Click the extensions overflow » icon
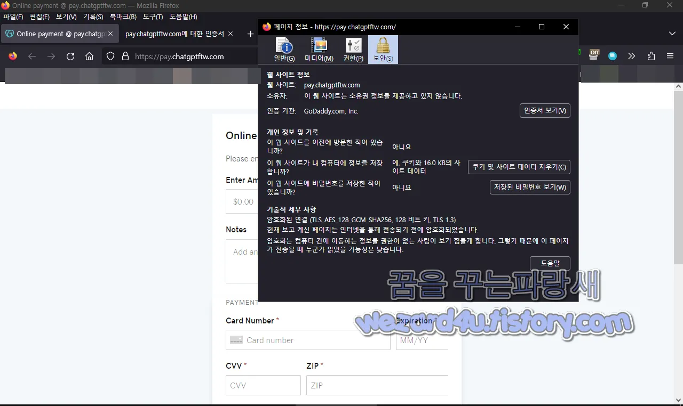This screenshot has width=683, height=406. point(632,56)
